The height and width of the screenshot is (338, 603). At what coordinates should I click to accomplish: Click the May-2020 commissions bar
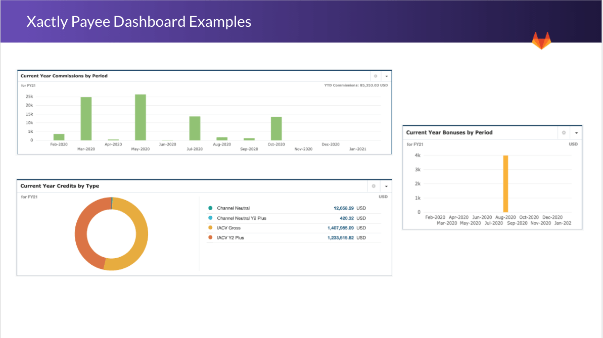(x=141, y=117)
